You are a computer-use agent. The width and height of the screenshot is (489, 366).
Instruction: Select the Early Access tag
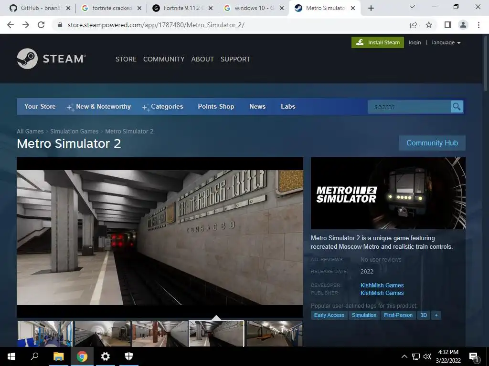329,315
